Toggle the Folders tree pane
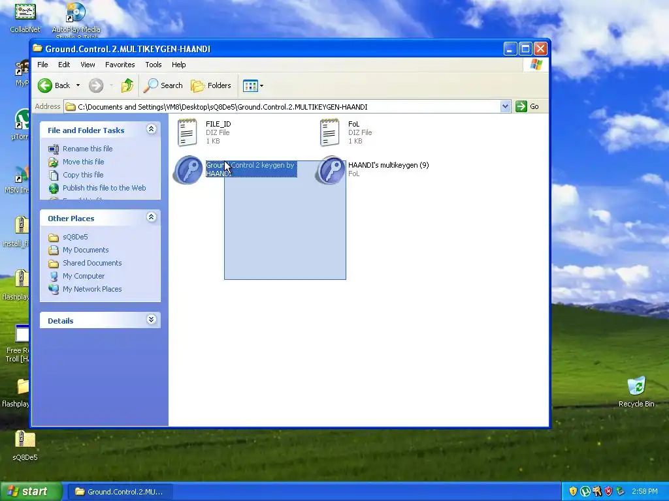Screen dimensions: 669x501 [x=211, y=85]
